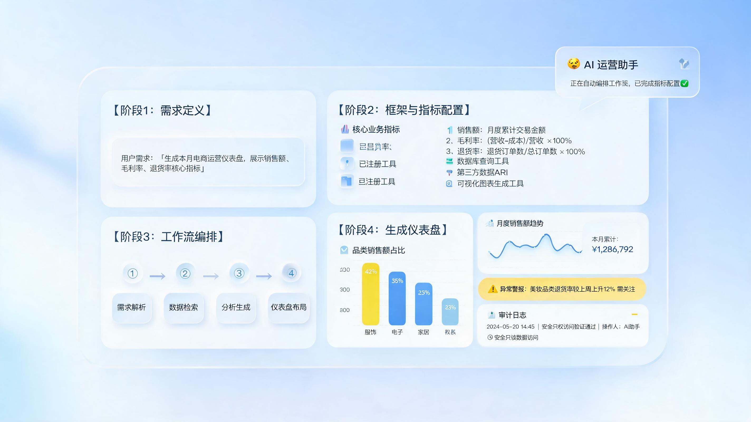Click the 电子 axis label
The image size is (751, 422).
397,332
